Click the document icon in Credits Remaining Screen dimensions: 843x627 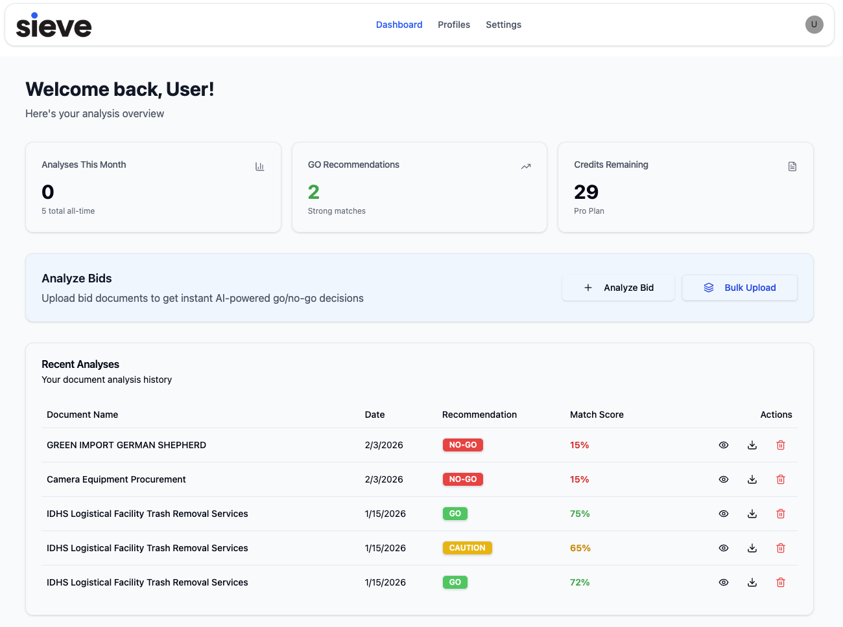coord(792,166)
